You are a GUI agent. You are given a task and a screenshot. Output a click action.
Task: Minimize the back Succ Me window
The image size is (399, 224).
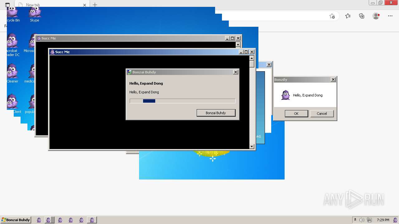(227, 38)
